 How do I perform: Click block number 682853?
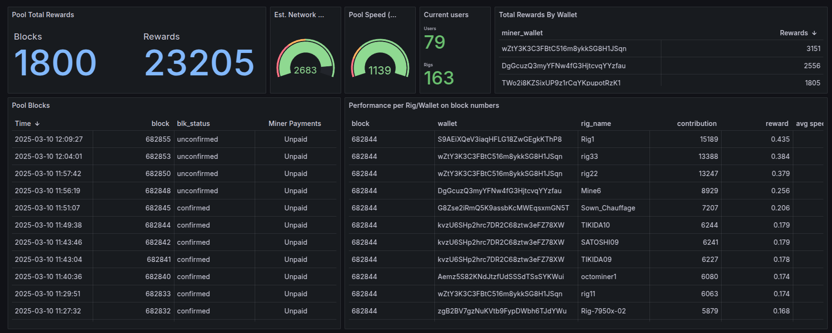coord(158,156)
